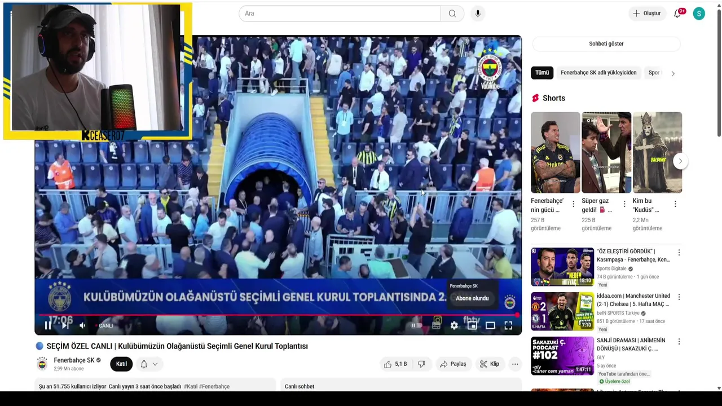This screenshot has height=406, width=722.
Task: Share video with Paylaş button
Action: coord(453,364)
